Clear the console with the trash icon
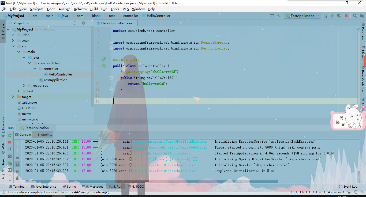366x197 pixels. coord(17,178)
